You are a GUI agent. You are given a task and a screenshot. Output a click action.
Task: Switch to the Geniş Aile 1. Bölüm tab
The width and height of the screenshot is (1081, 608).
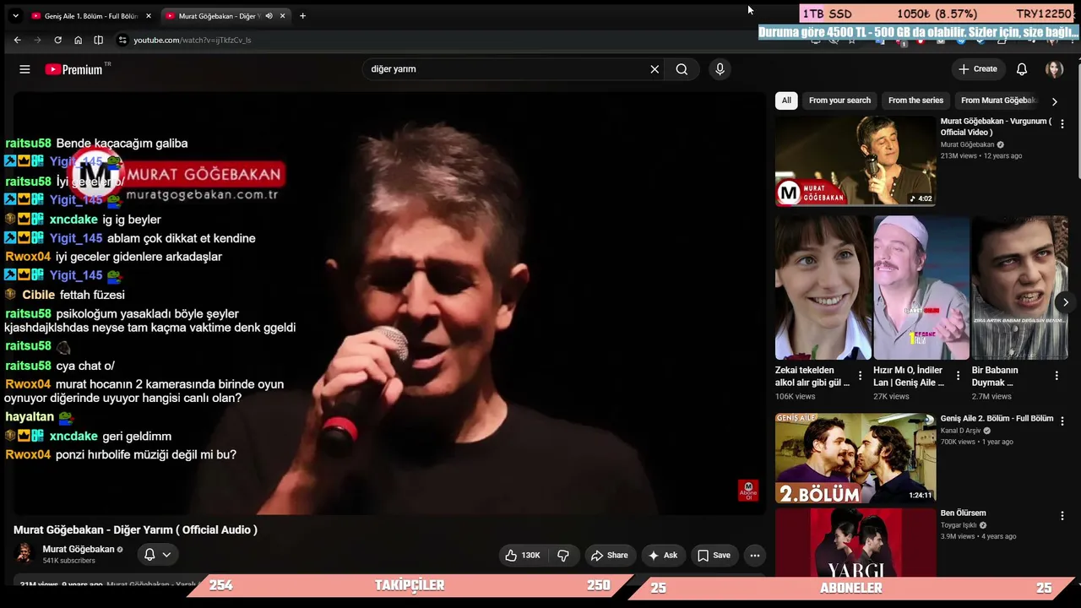90,16
